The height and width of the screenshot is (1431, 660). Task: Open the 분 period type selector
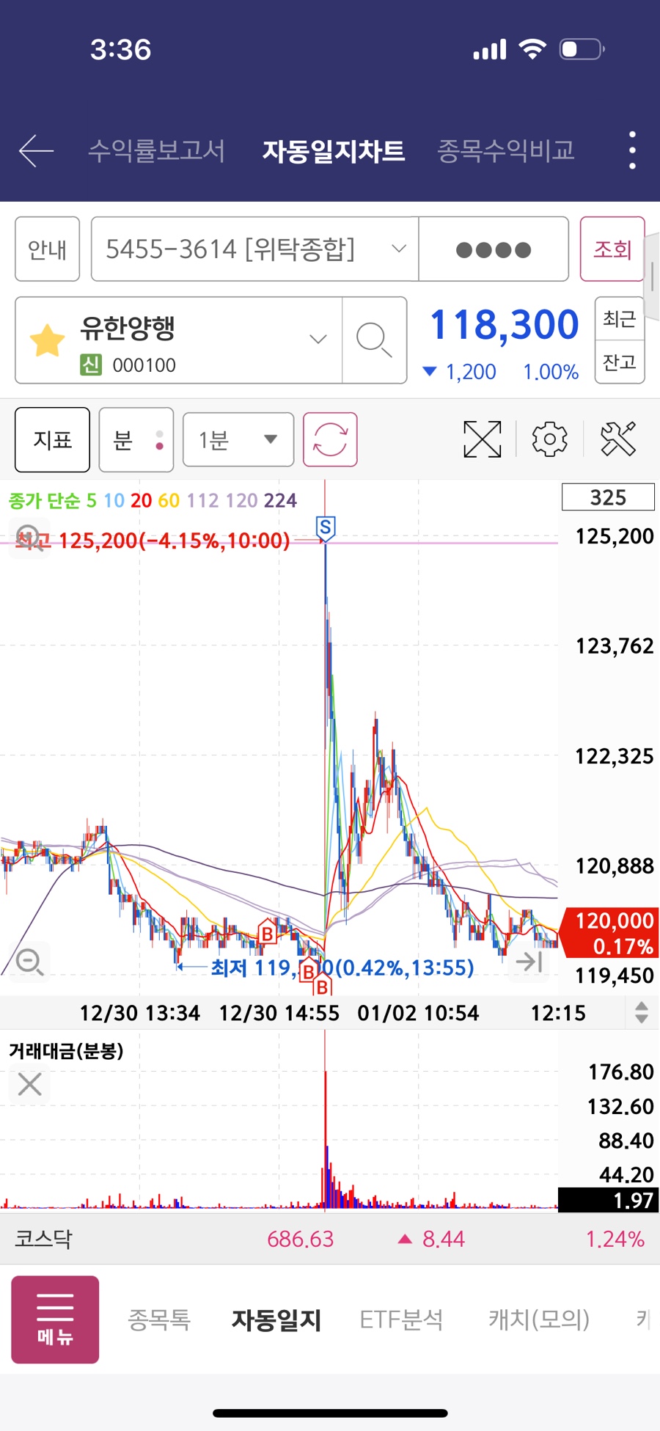click(x=136, y=439)
